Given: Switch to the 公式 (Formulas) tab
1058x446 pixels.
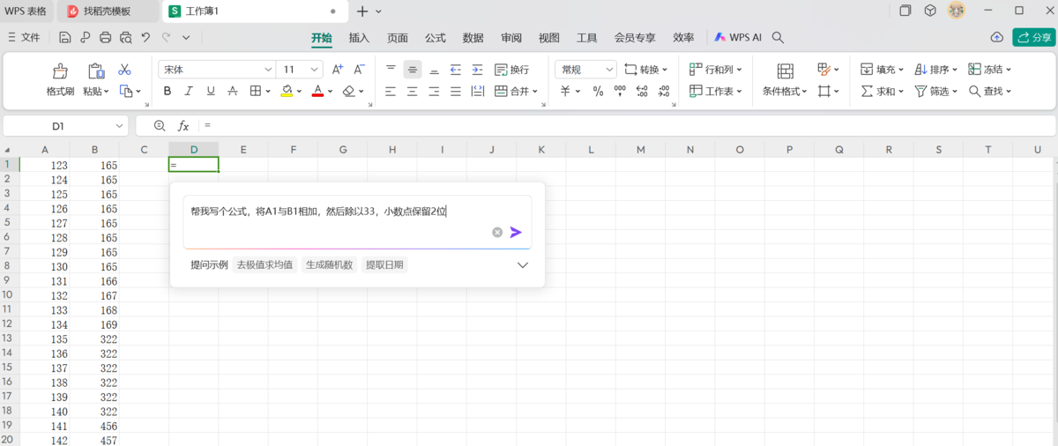Looking at the screenshot, I should (435, 38).
